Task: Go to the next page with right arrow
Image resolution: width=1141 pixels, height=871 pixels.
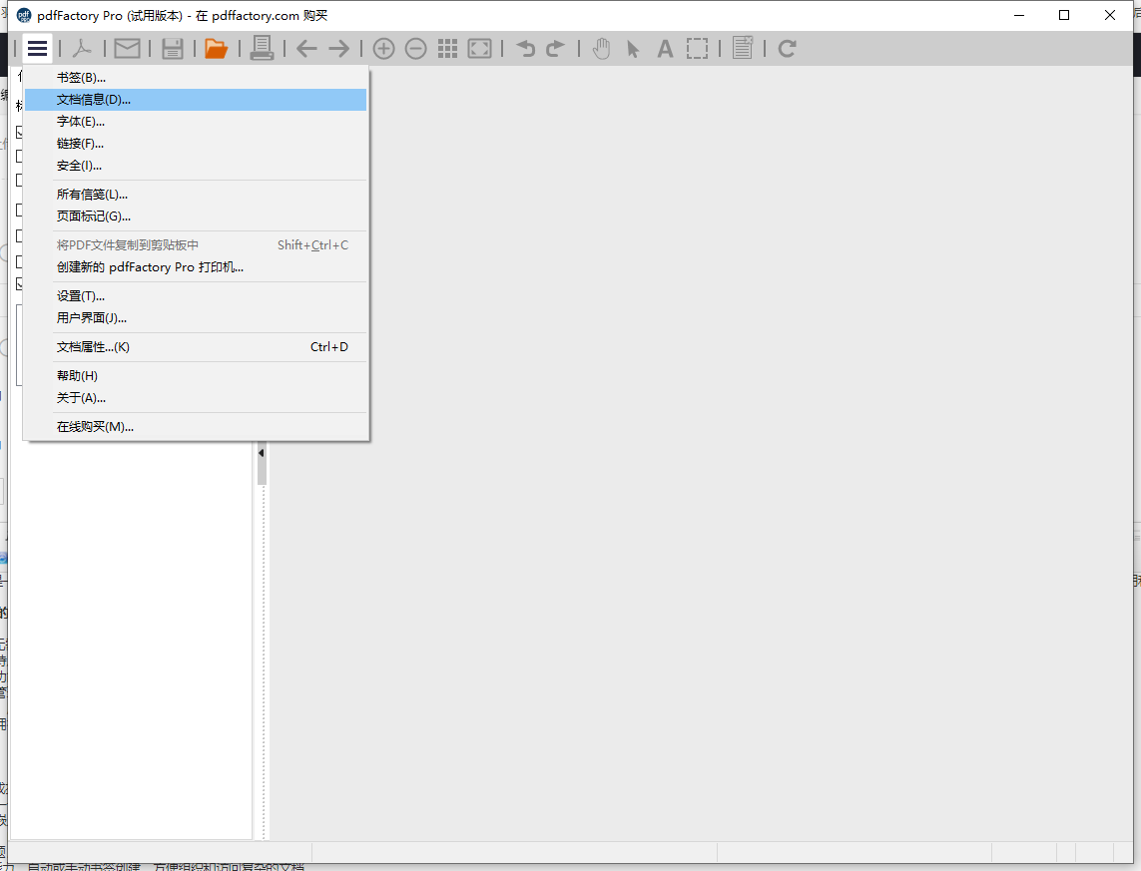Action: click(339, 48)
